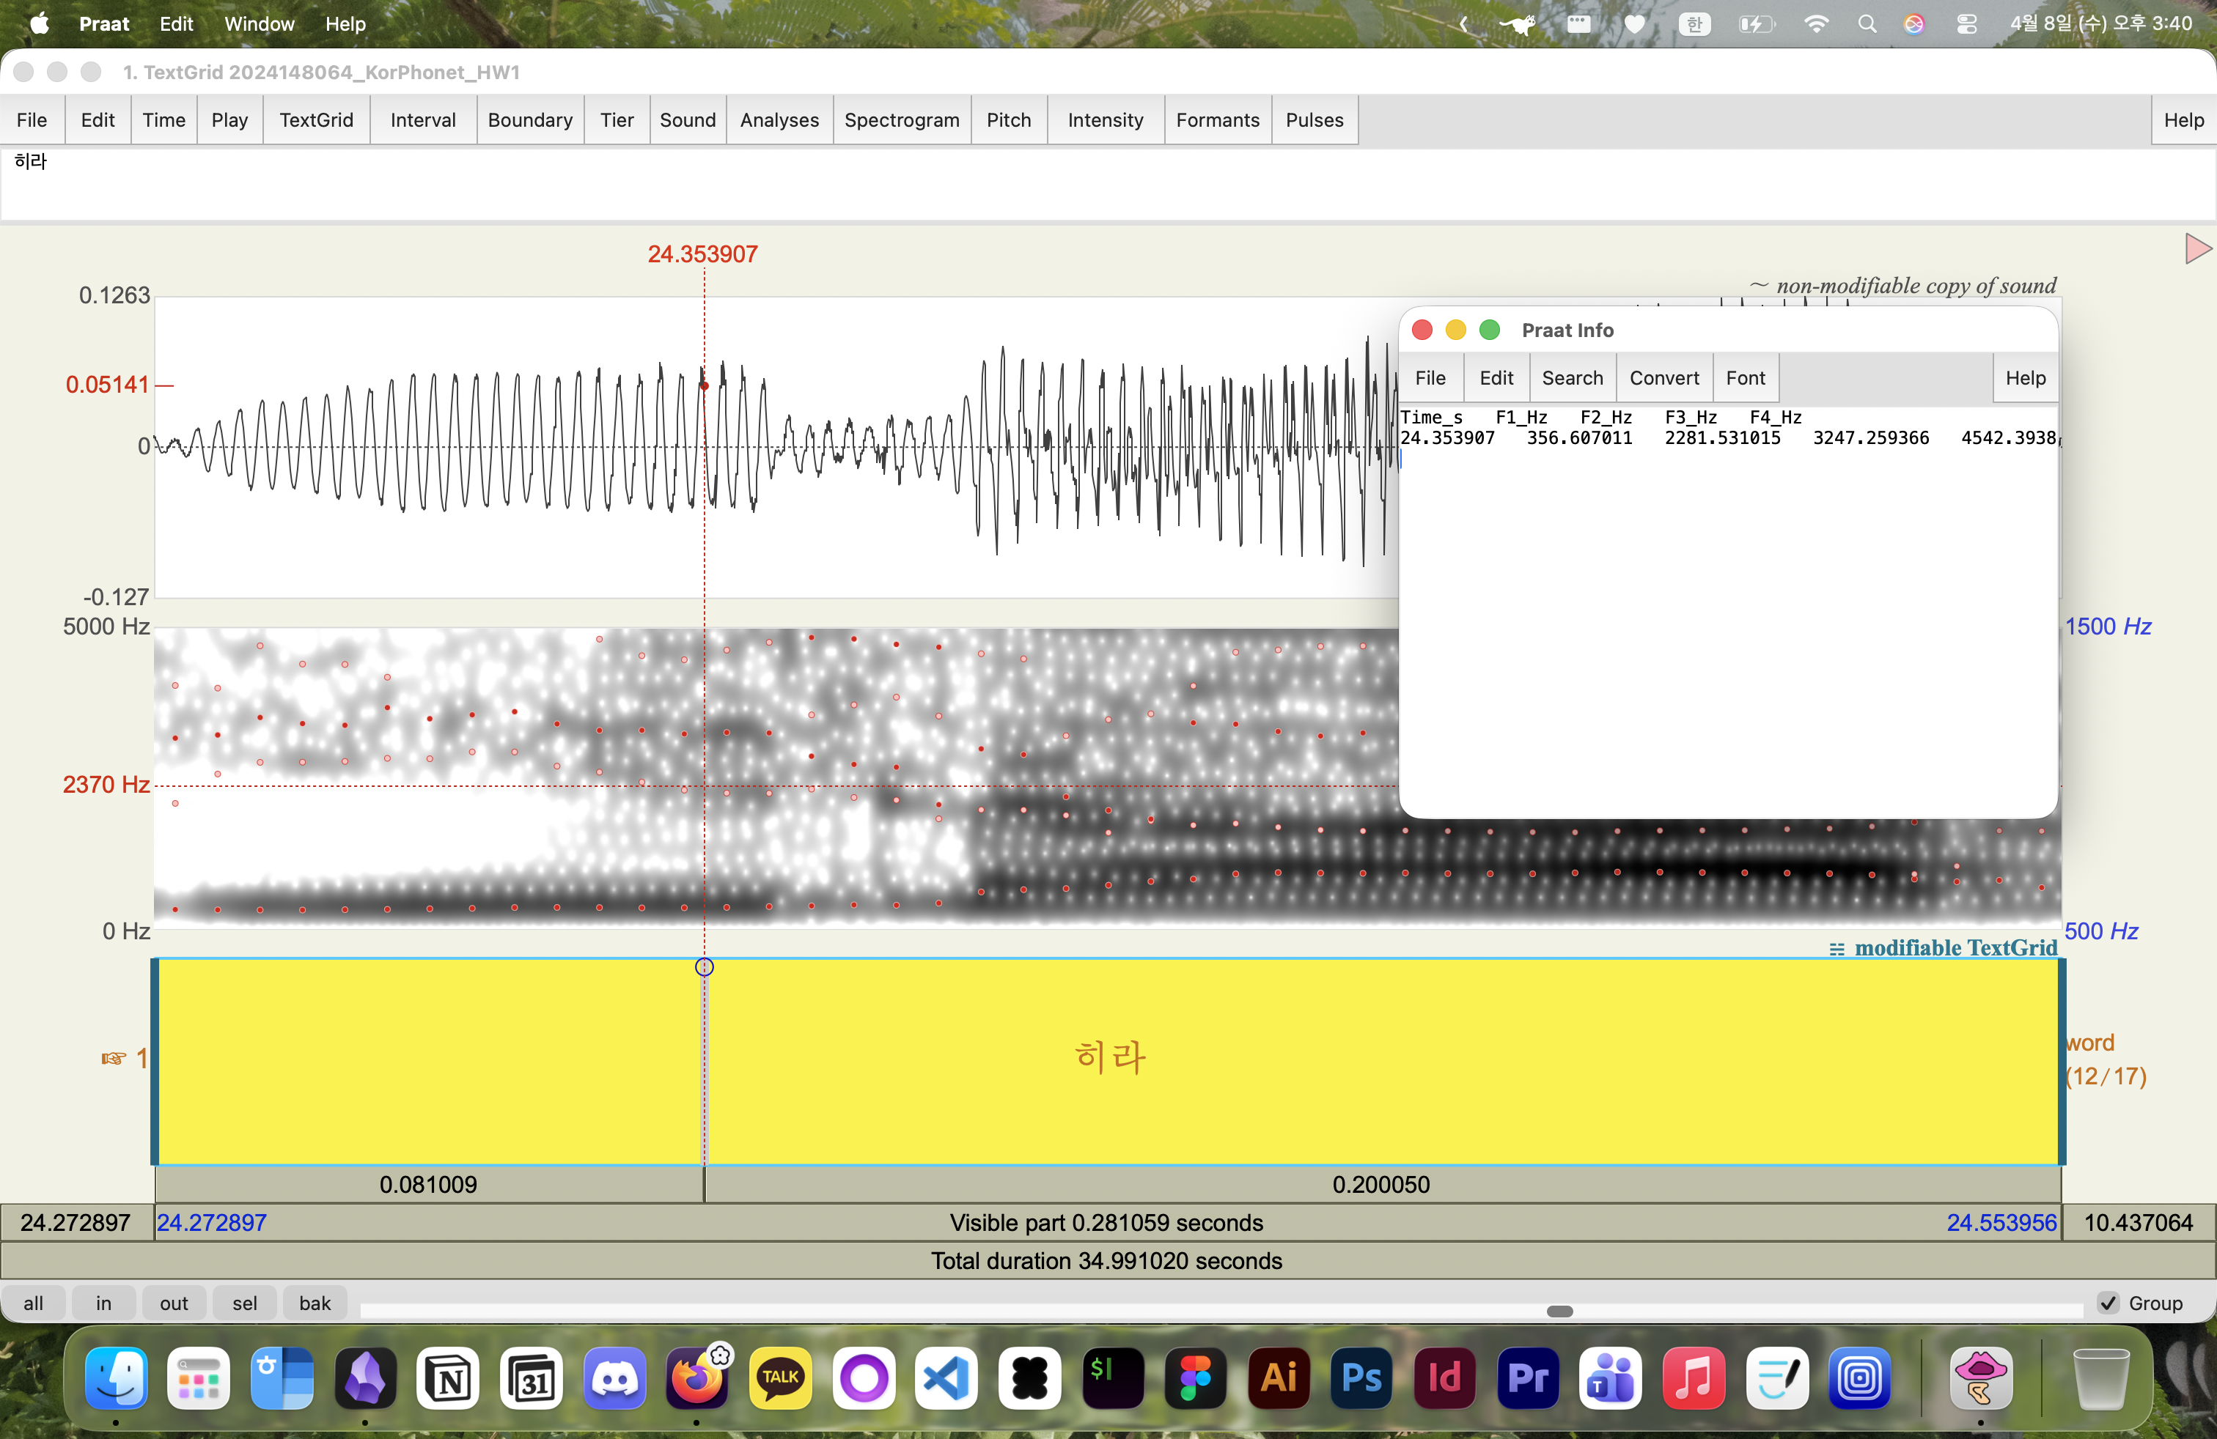Open Figma from the dock

tap(1196, 1377)
